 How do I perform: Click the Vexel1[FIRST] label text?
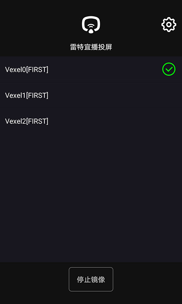[x=27, y=95]
